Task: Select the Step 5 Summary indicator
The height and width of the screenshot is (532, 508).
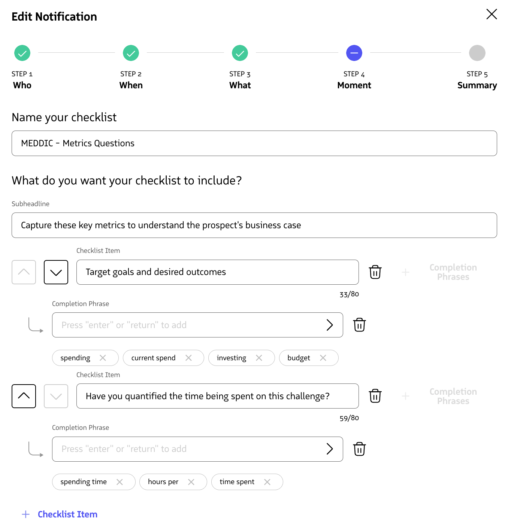Action: point(477,53)
